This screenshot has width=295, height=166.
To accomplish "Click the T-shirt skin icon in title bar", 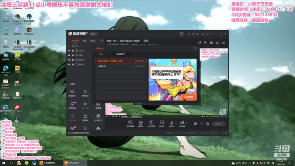I will (207, 34).
